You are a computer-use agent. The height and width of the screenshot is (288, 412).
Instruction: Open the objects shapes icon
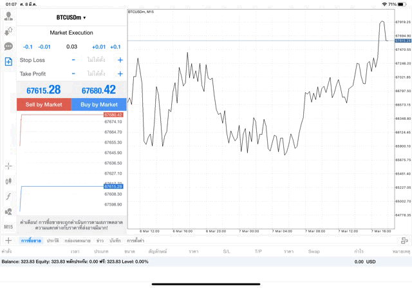pyautogui.click(x=8, y=211)
